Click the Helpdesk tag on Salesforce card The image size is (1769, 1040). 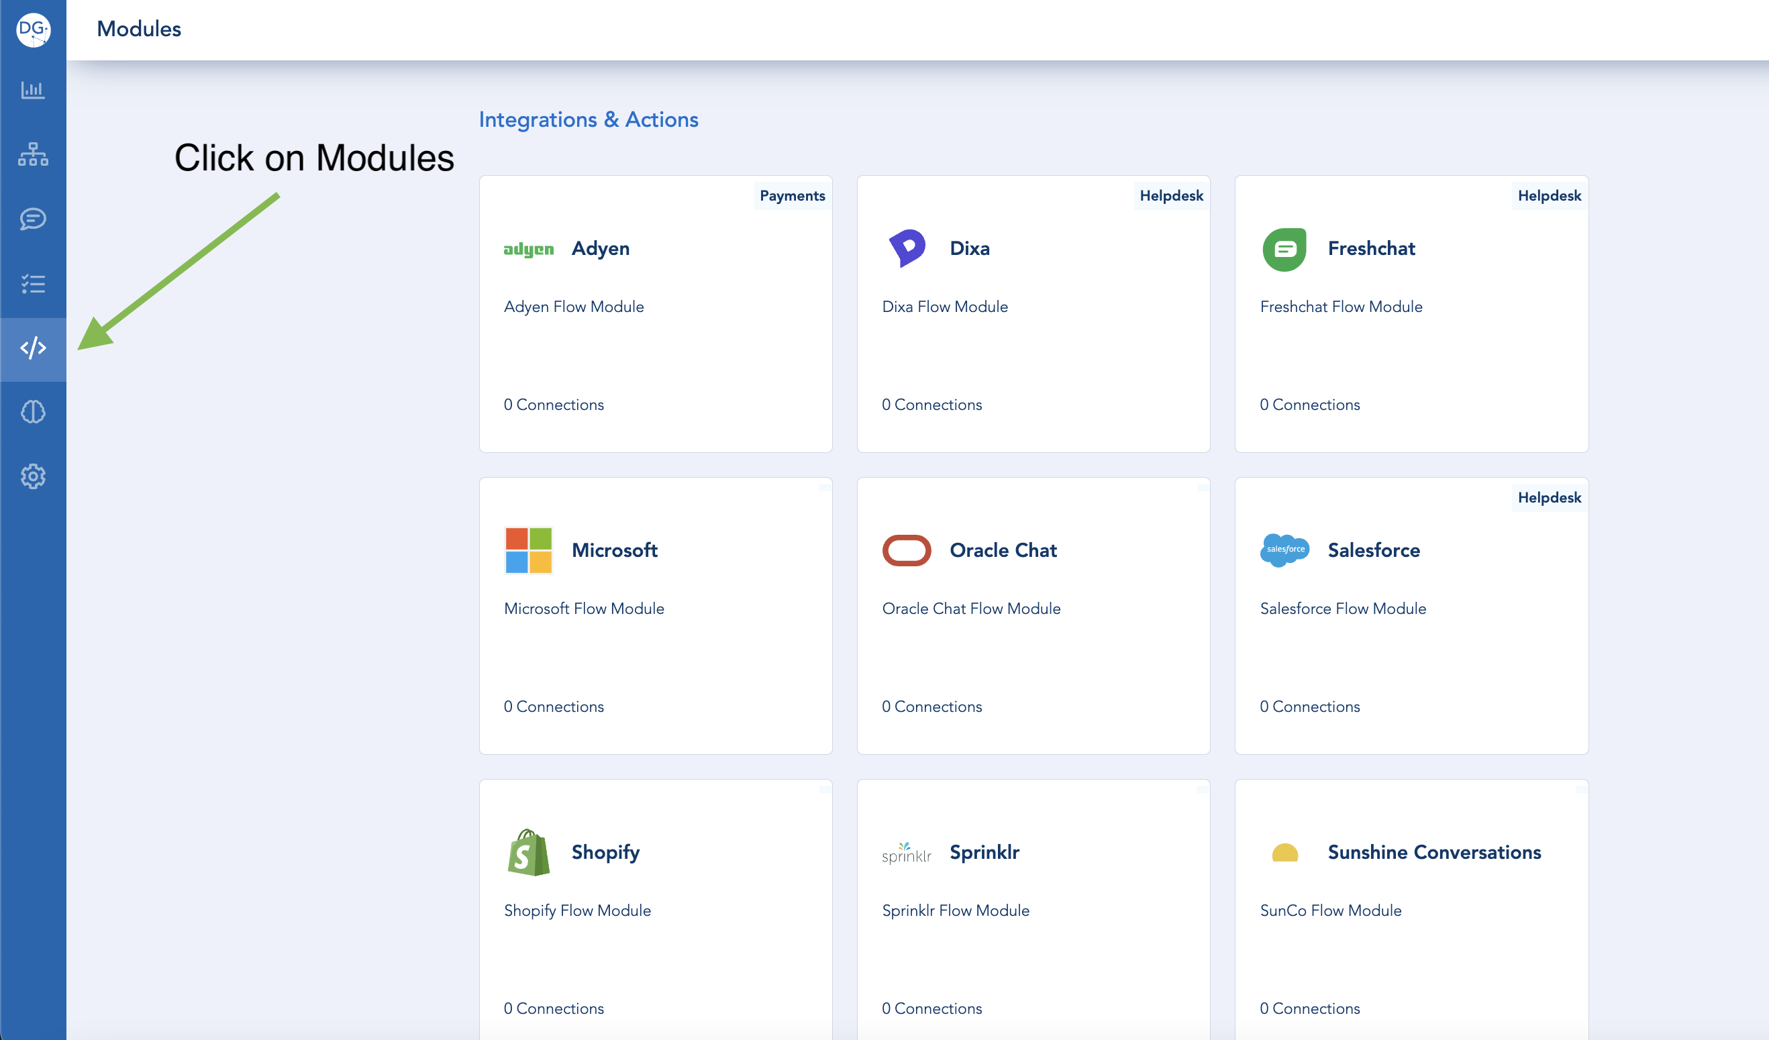1549,498
